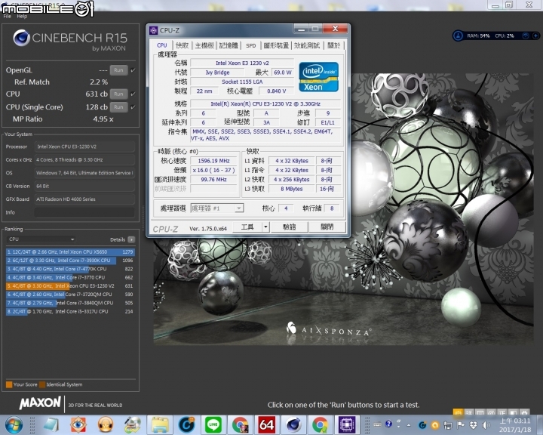The image size is (543, 435).
Task: Toggle the CPU (Single Core) test checkbox
Action: coord(133,107)
